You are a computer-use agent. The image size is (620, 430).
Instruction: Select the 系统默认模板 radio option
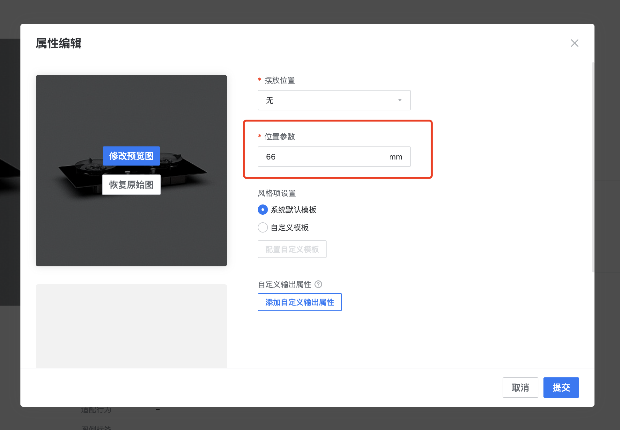pyautogui.click(x=262, y=210)
